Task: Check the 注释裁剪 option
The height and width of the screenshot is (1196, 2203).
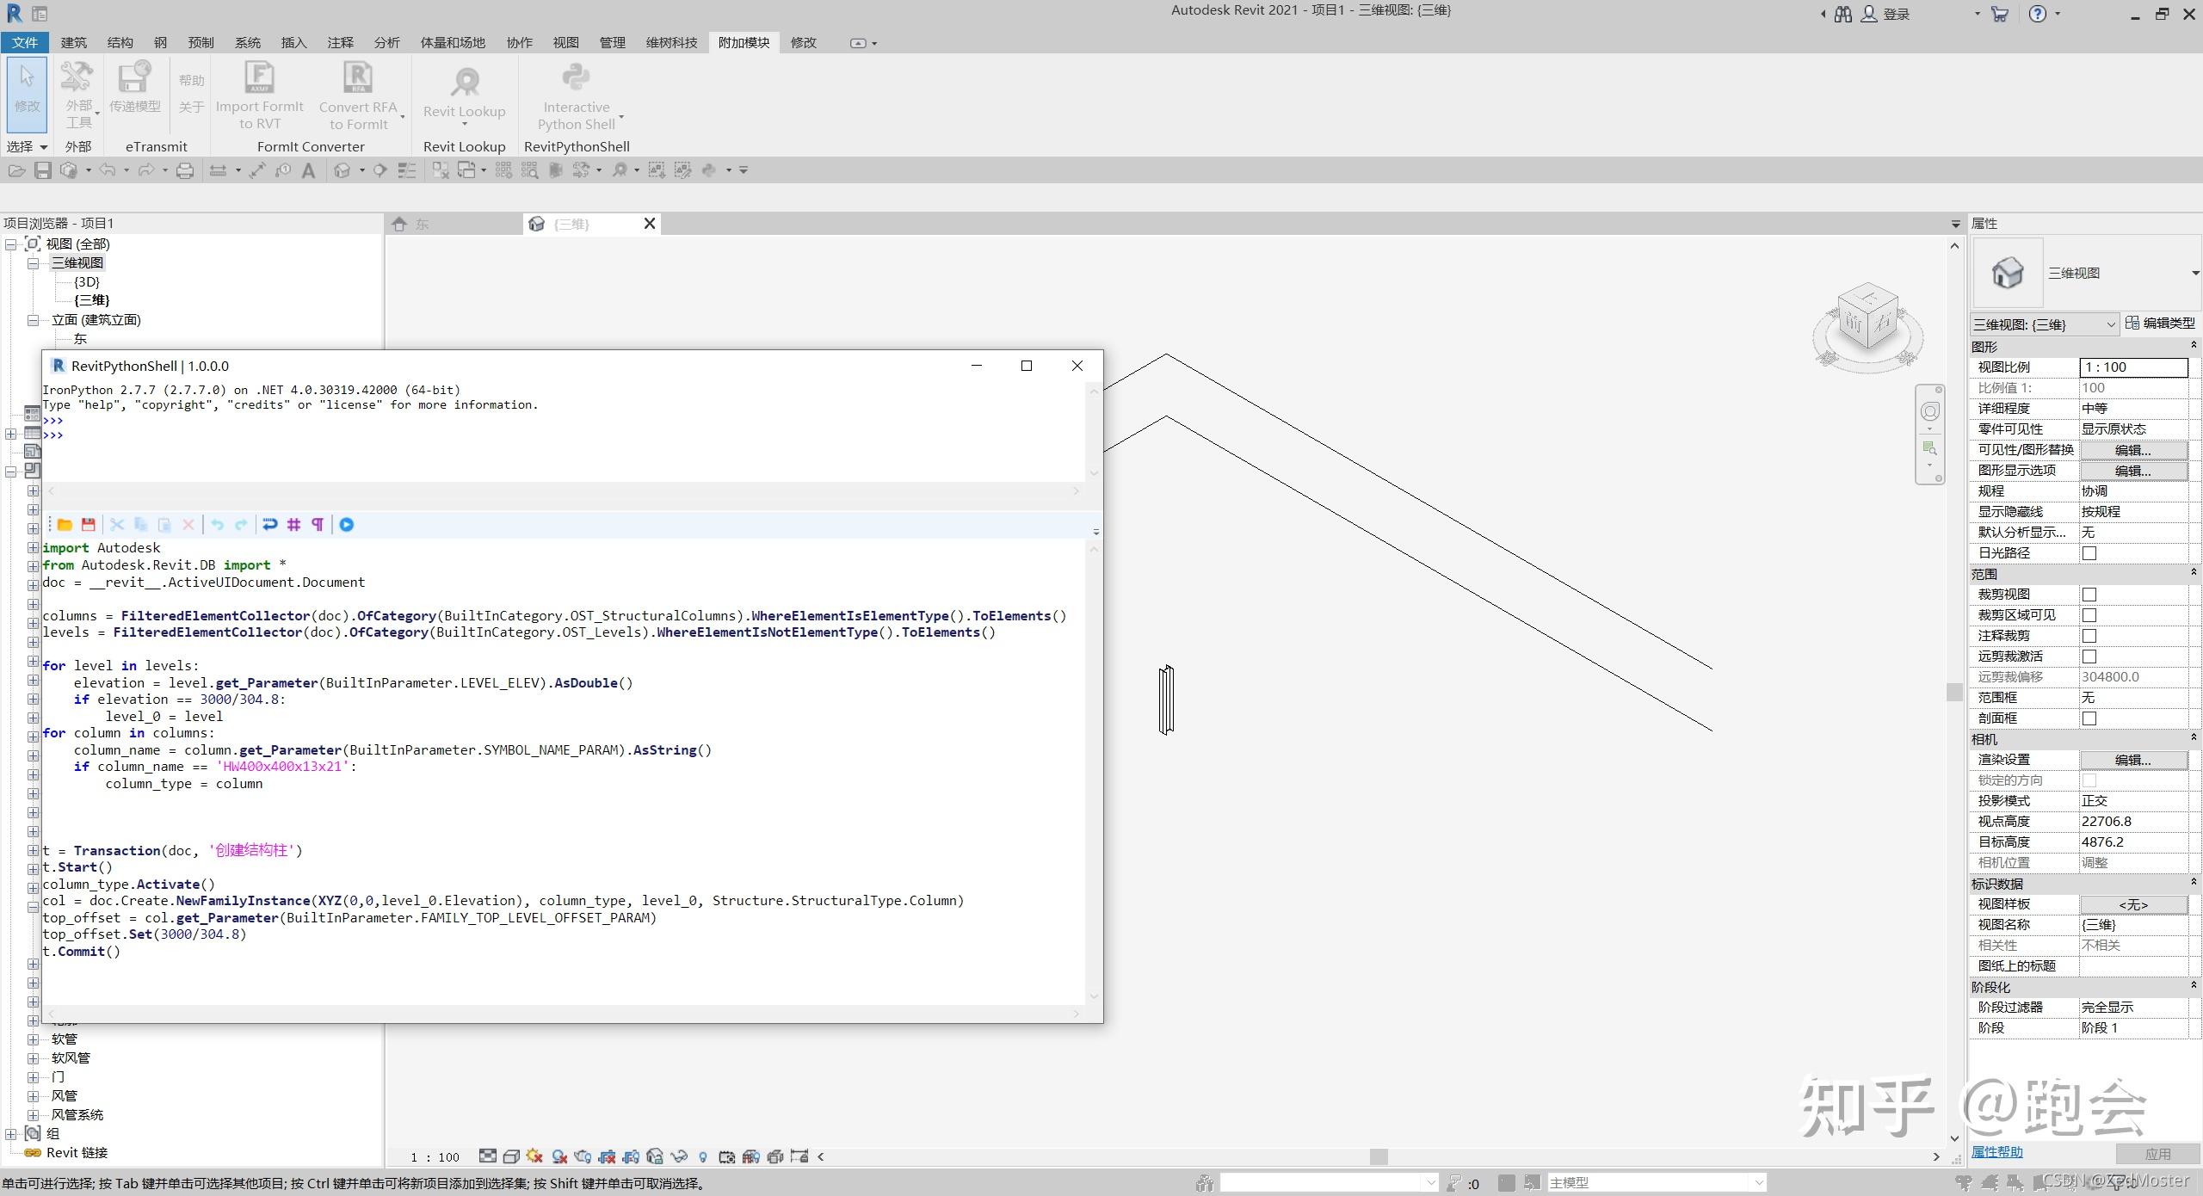Action: [2089, 635]
